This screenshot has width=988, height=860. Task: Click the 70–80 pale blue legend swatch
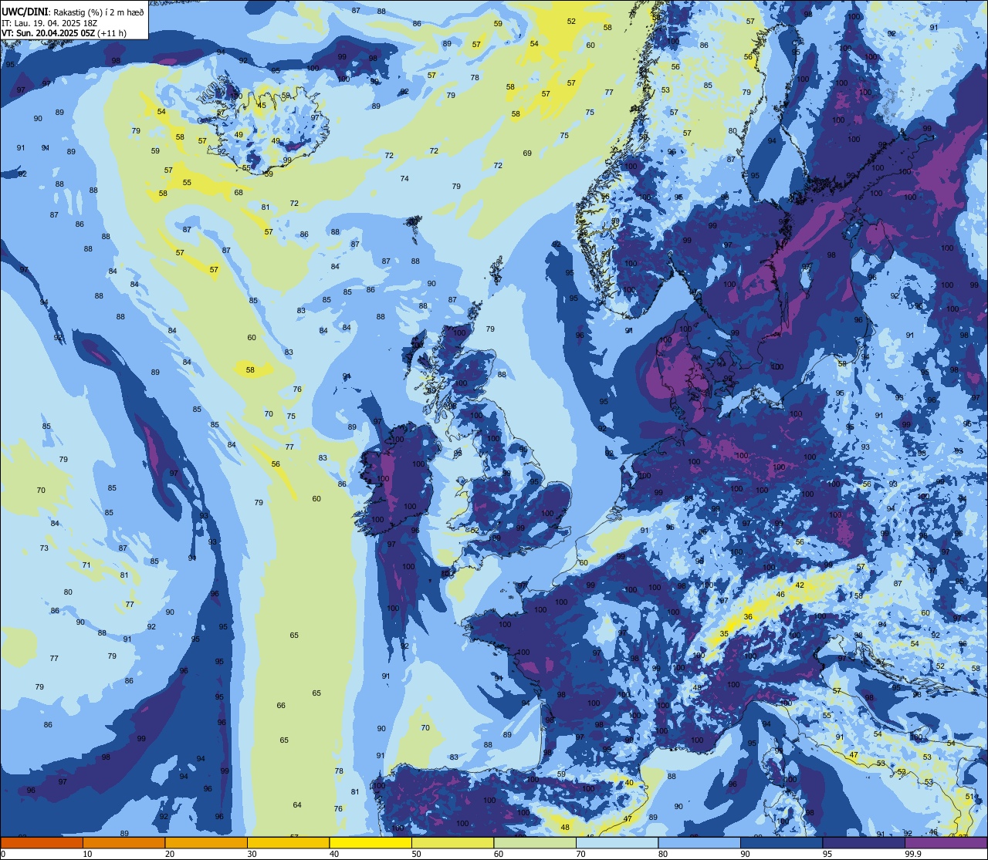pos(617,842)
